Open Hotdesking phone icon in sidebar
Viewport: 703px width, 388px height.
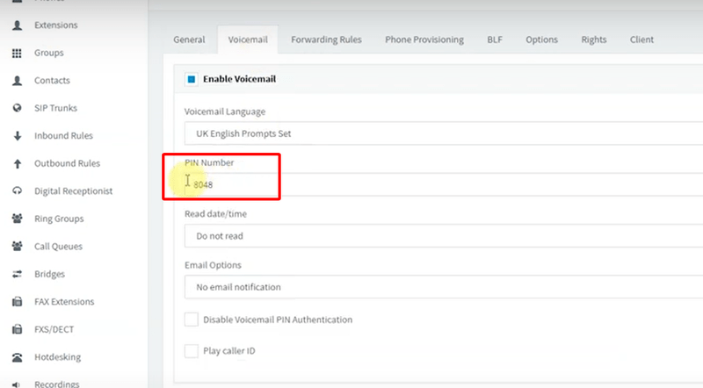[x=17, y=357]
